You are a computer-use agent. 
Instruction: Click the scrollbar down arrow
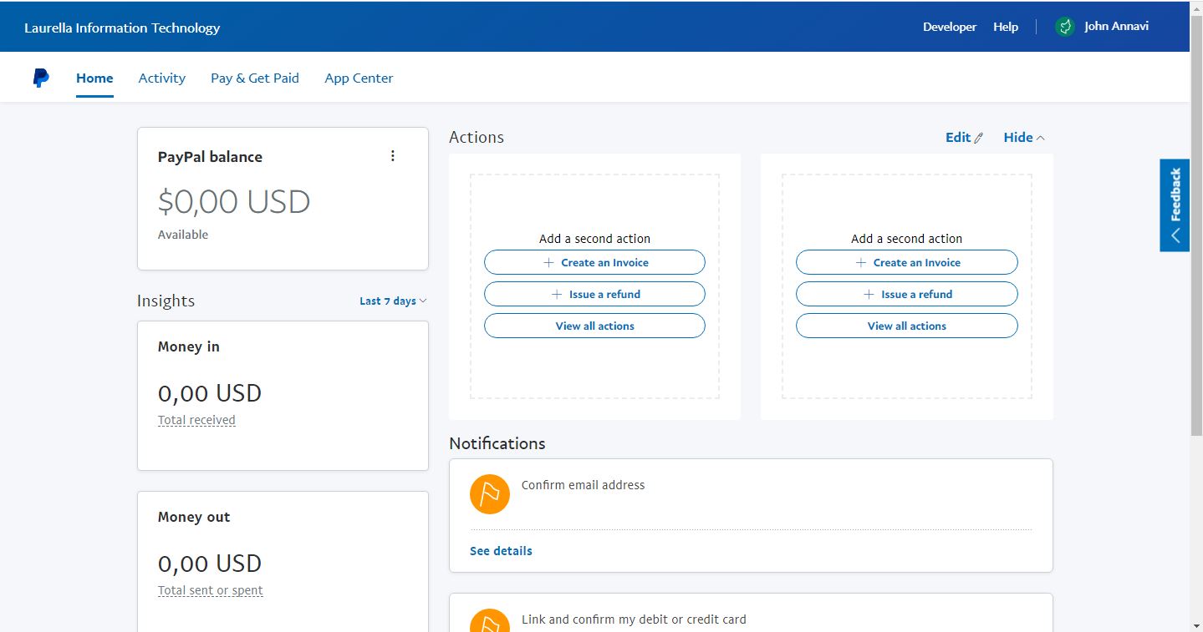coord(1196,624)
